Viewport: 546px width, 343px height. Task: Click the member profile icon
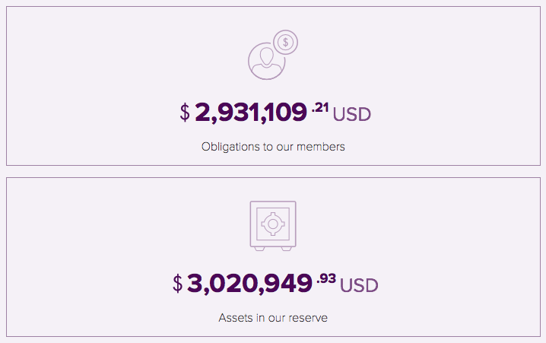(x=267, y=61)
